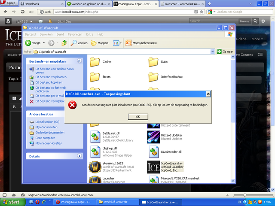Open the InterfaceBackup folder
Screen dimensions: 275x206
(153, 77)
